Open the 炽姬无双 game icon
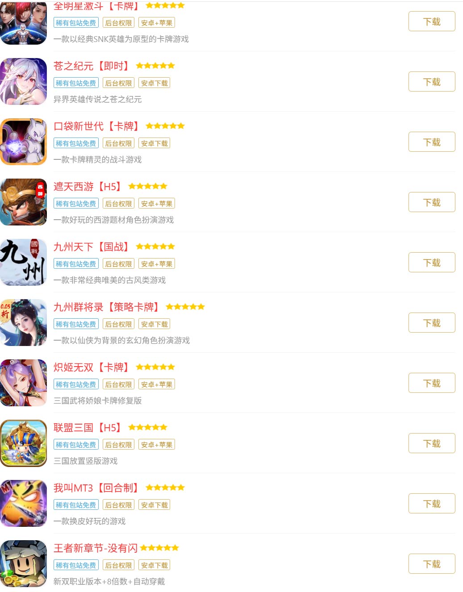Viewport: 463px width, 592px height. click(x=23, y=383)
